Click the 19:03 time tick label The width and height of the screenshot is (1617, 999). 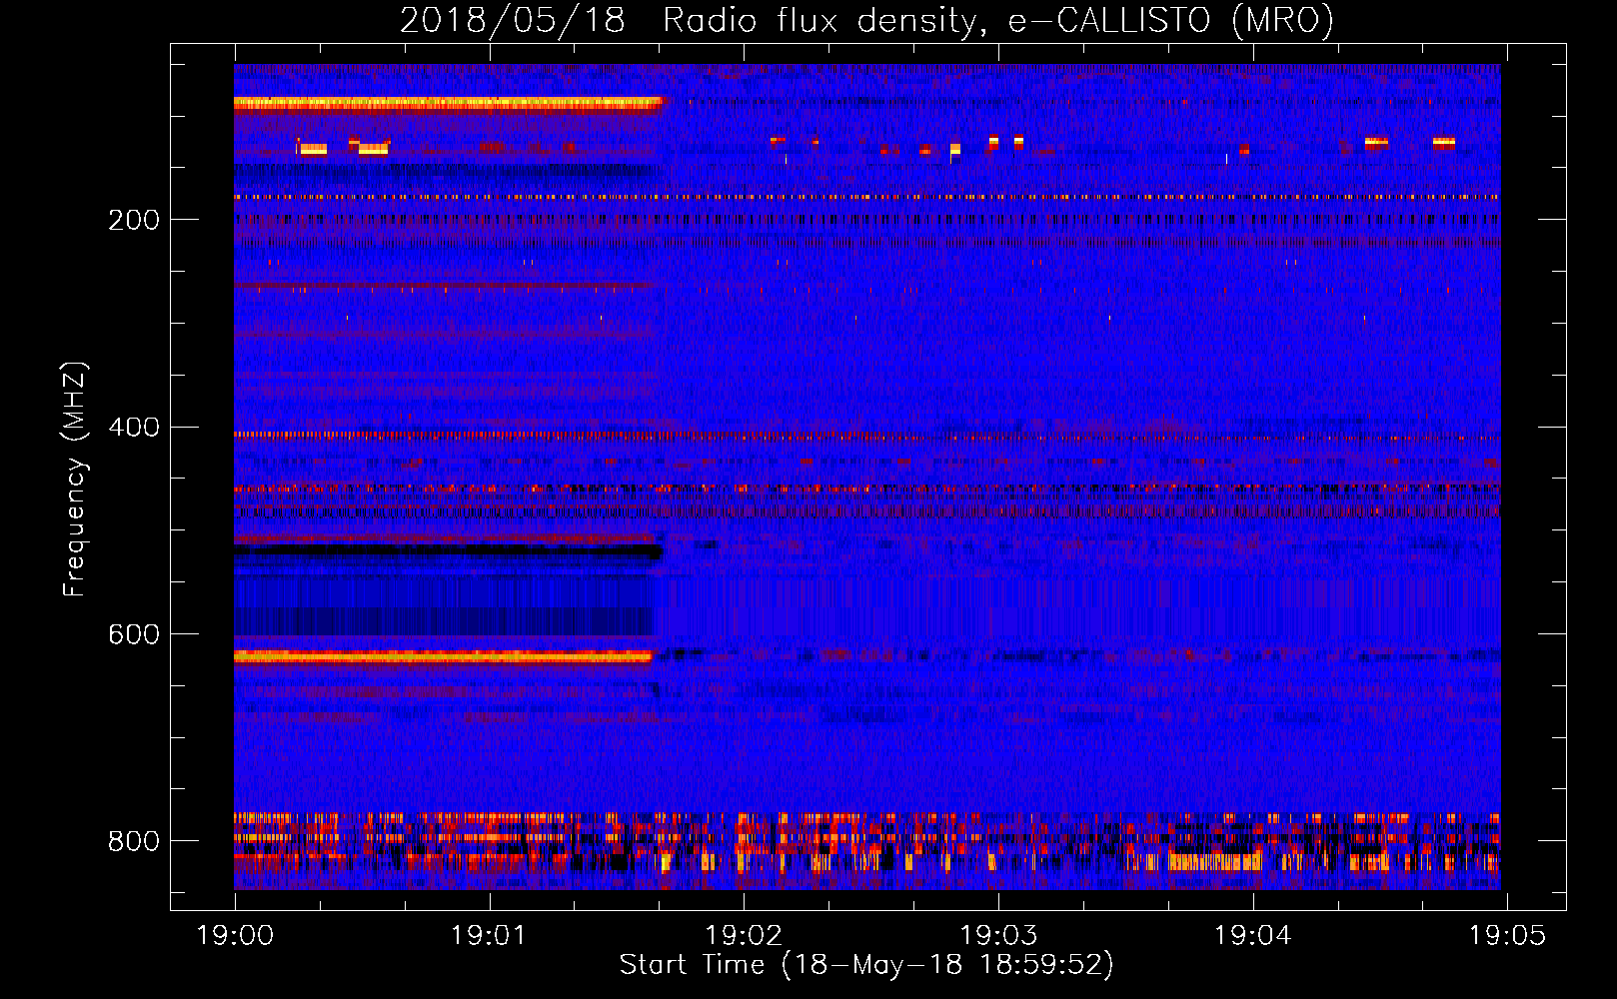coord(998,936)
